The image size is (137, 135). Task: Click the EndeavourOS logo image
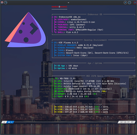(25, 30)
